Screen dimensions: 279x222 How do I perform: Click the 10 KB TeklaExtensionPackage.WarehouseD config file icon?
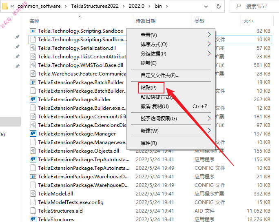tap(33, 185)
